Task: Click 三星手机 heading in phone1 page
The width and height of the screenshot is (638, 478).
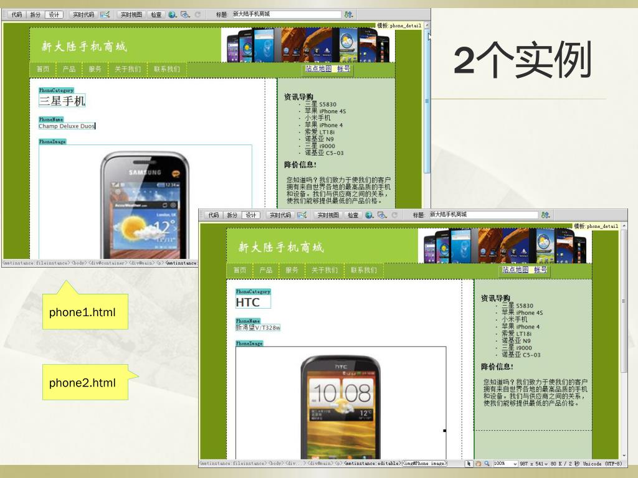Action: point(62,101)
